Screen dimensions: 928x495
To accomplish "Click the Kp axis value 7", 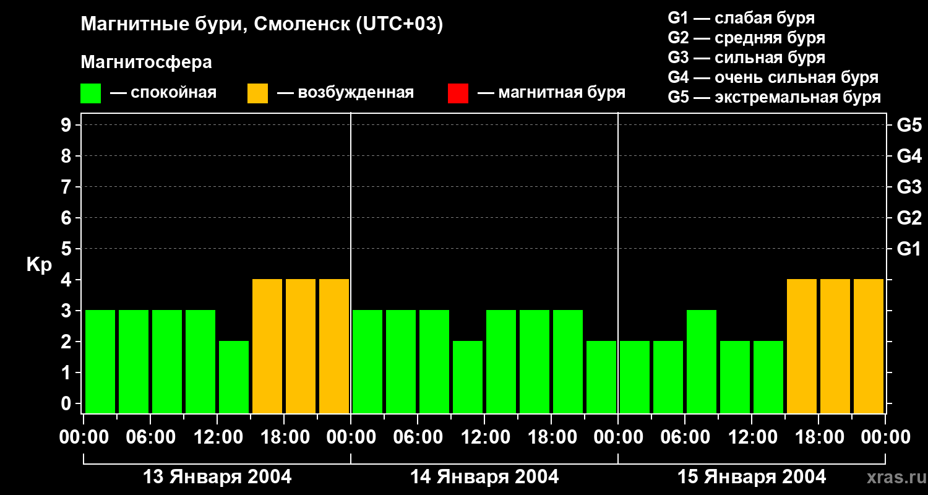I will [x=67, y=187].
